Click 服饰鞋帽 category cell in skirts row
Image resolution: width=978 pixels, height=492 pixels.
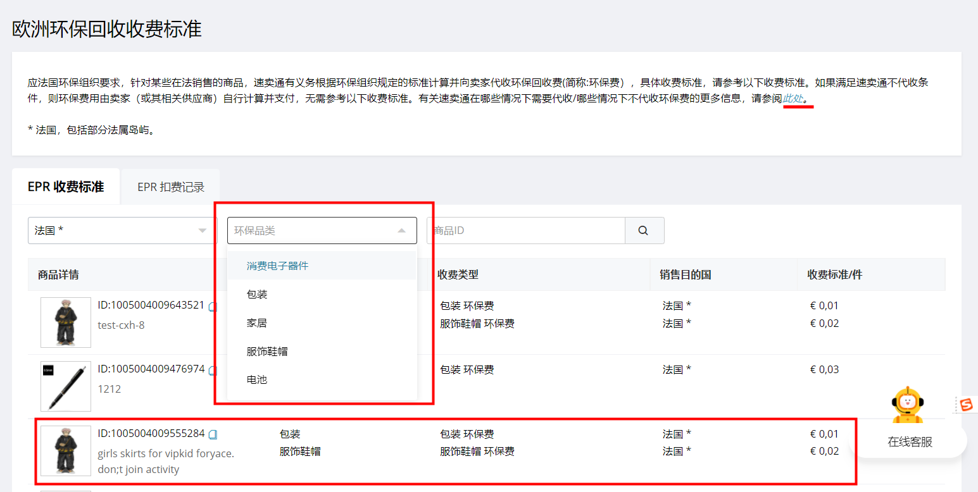[300, 452]
